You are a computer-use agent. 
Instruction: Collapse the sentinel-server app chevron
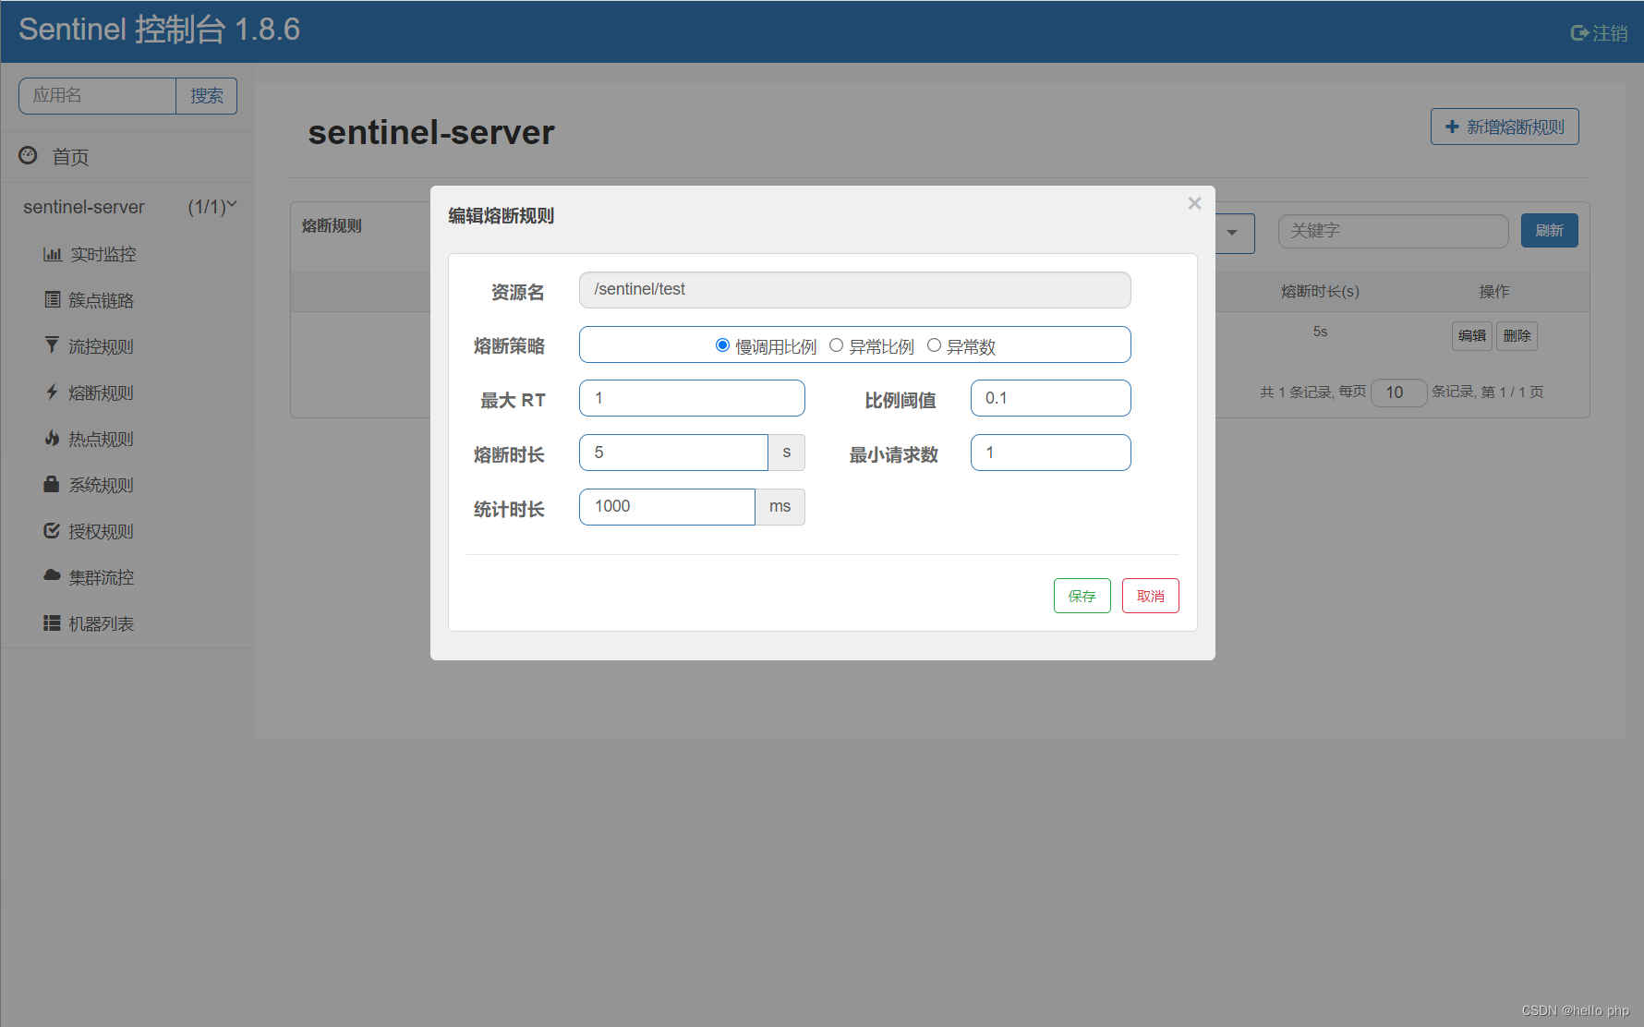(x=232, y=204)
